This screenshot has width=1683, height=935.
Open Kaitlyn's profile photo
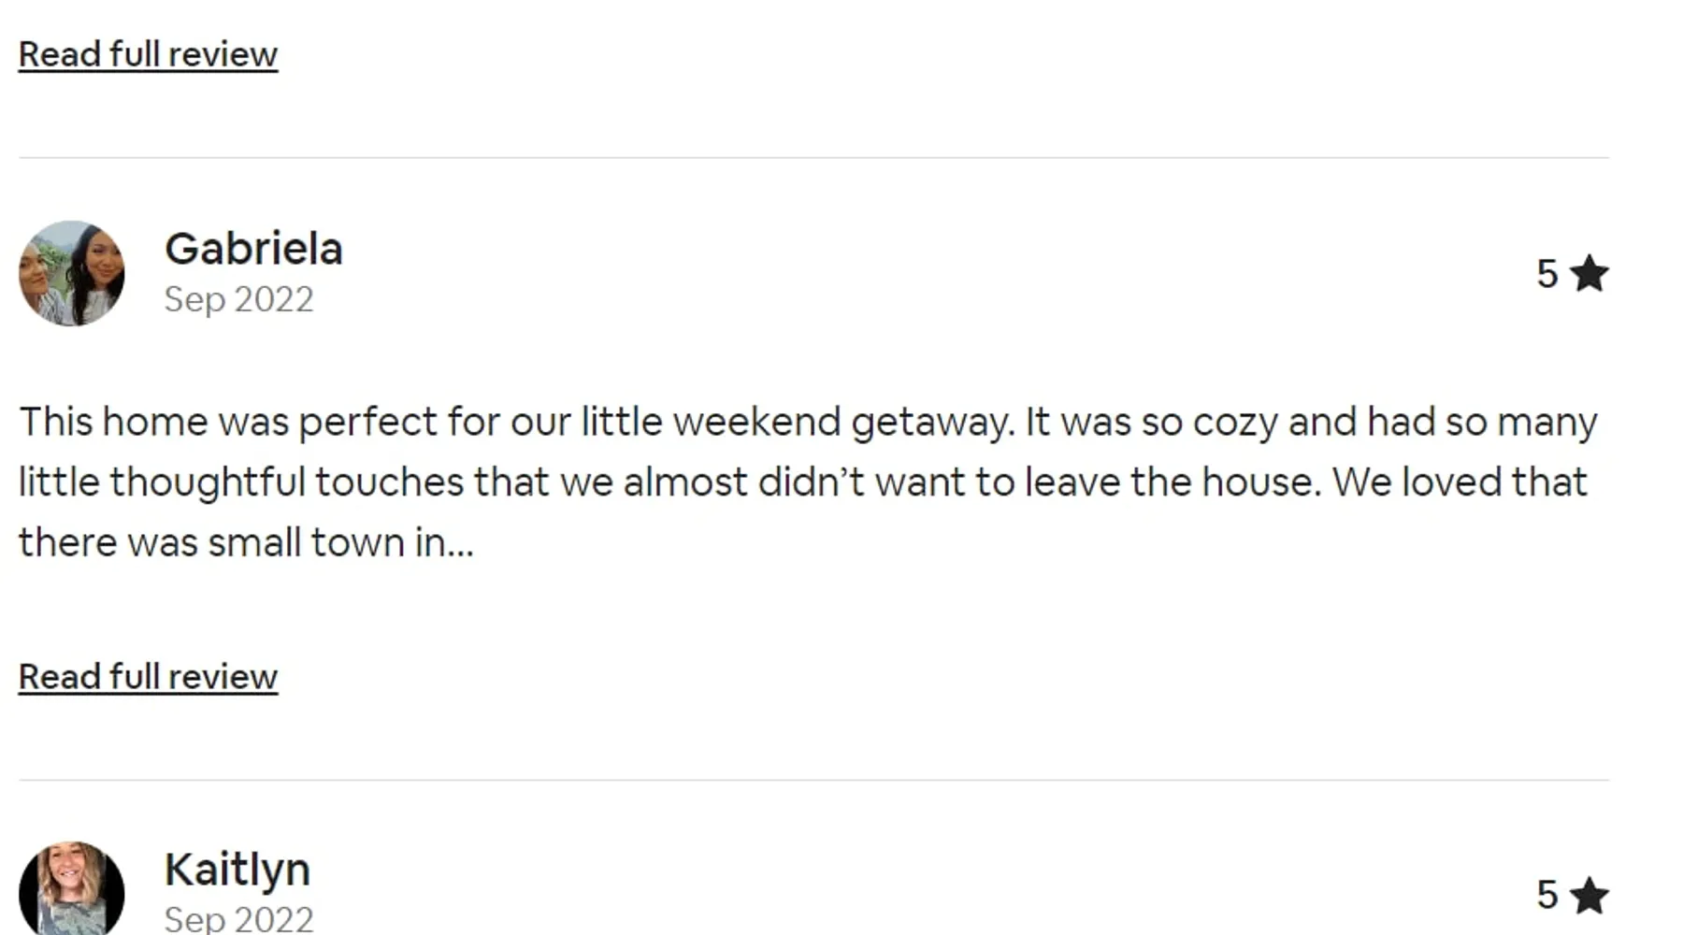click(x=72, y=889)
